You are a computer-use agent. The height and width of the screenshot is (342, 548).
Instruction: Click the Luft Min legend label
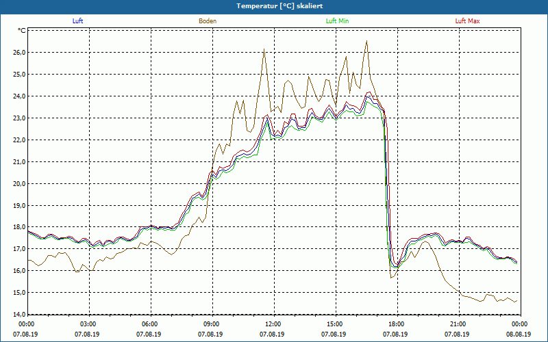point(337,21)
